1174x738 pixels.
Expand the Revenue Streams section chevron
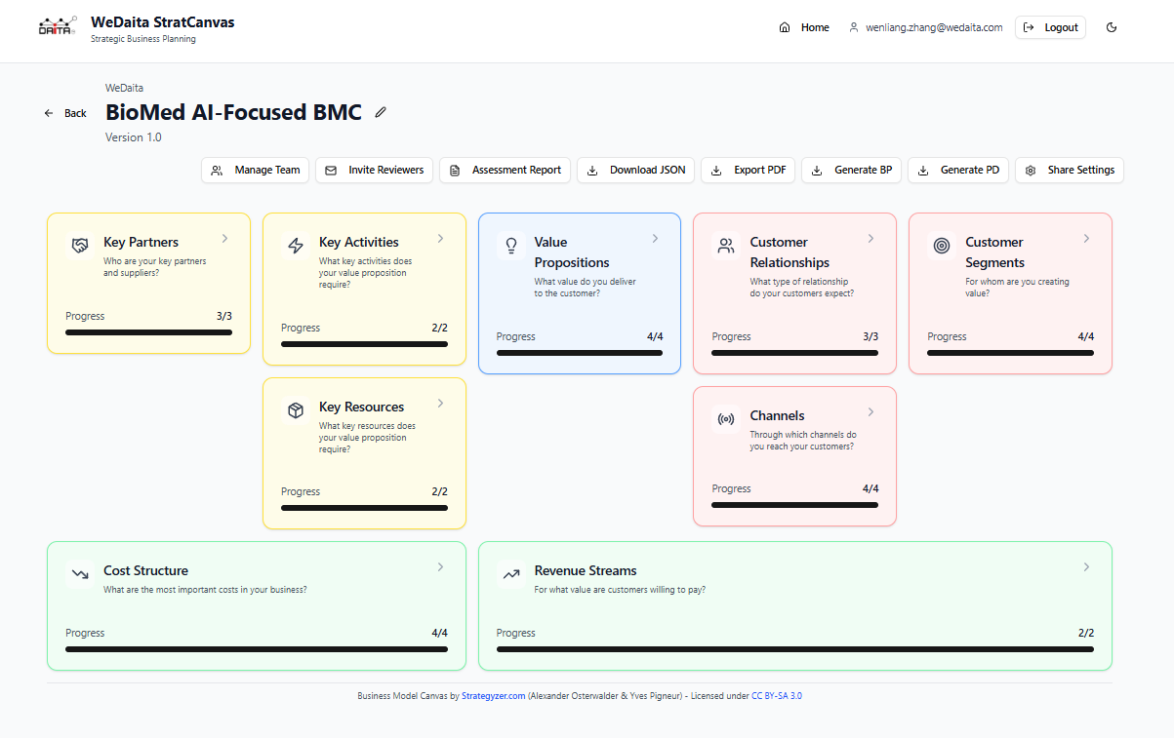coord(1086,567)
